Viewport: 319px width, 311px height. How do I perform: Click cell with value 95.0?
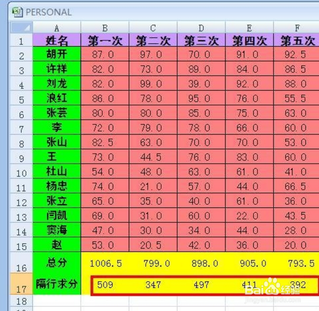[201, 98]
